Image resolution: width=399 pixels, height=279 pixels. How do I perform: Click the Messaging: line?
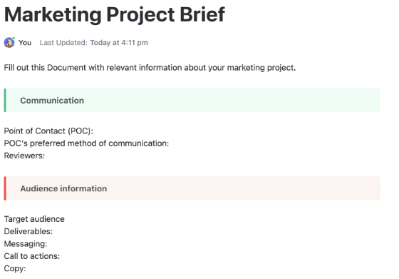(x=26, y=244)
